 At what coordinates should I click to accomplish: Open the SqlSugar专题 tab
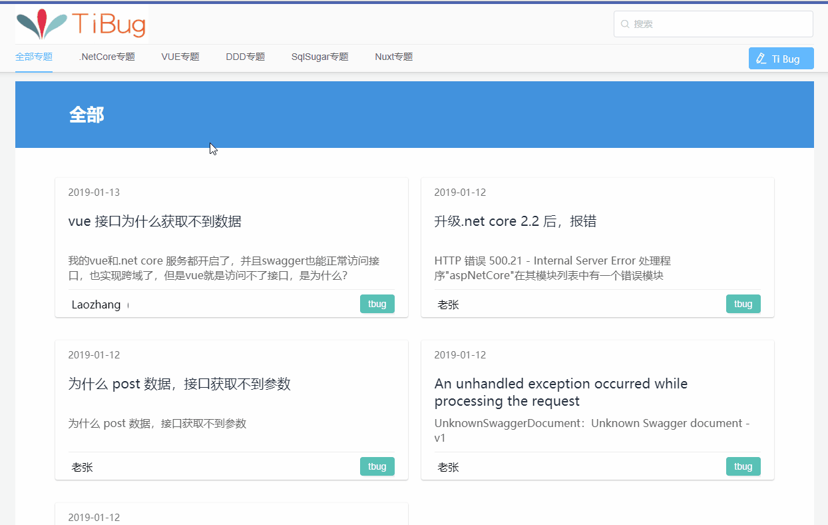[x=319, y=57]
